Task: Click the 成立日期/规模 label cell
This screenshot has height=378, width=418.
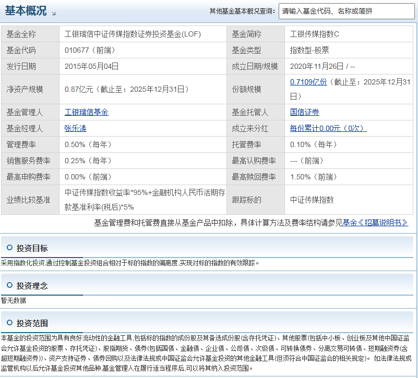Action: (256, 66)
